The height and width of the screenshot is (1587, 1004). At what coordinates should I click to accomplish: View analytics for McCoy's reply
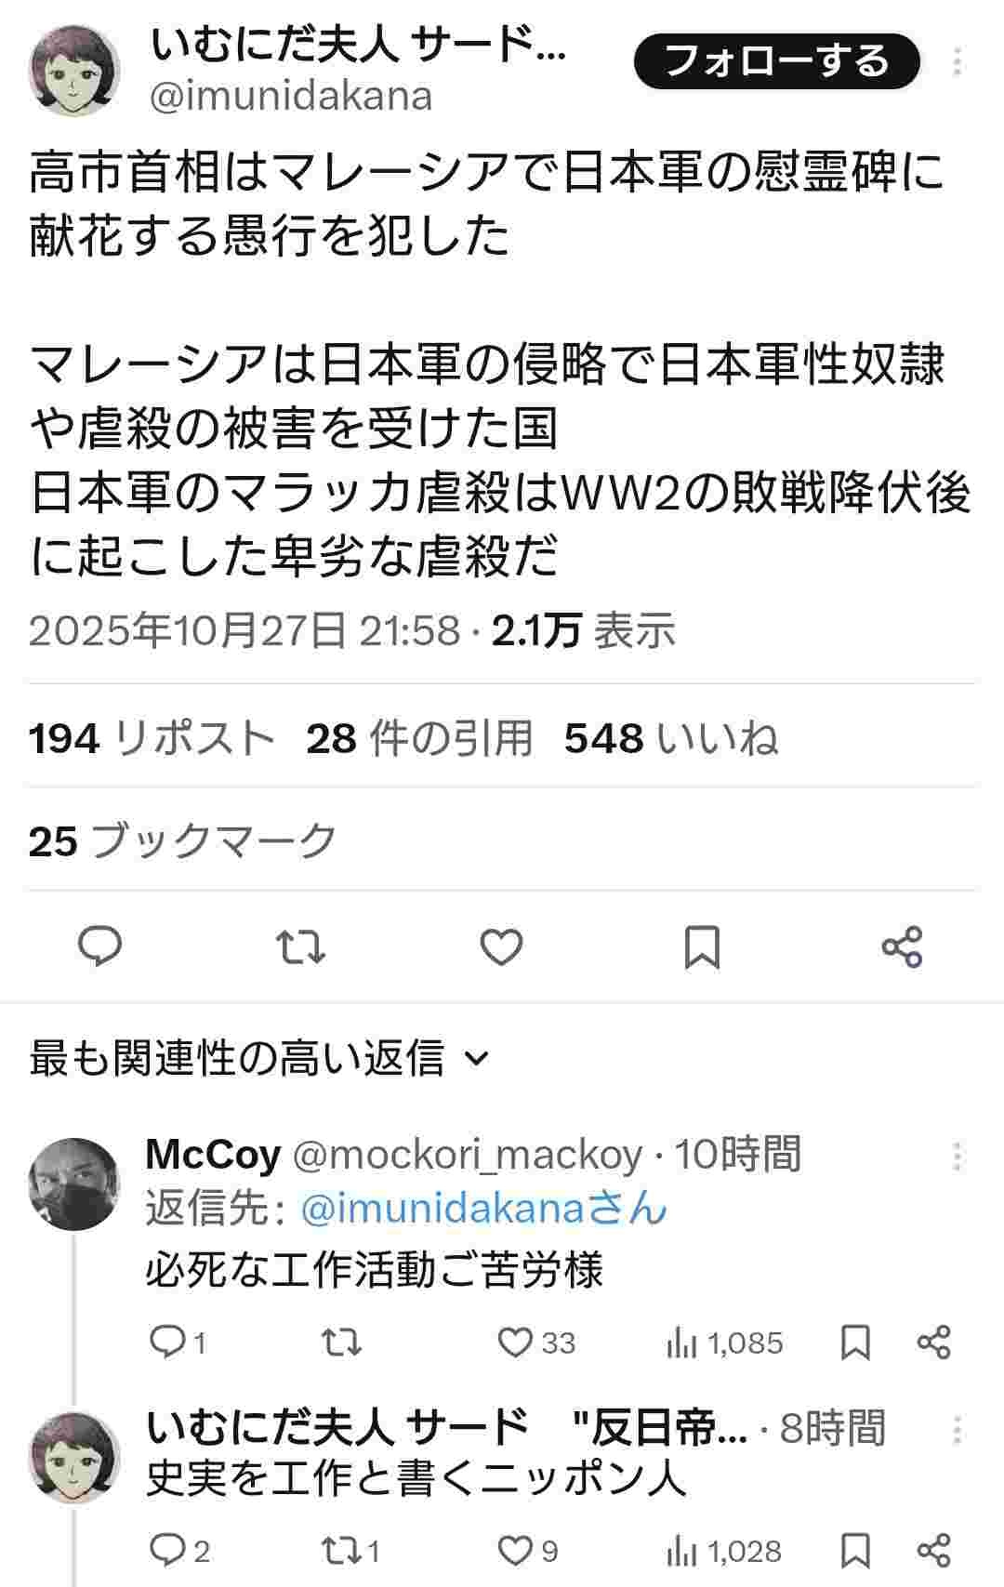pos(725,1342)
